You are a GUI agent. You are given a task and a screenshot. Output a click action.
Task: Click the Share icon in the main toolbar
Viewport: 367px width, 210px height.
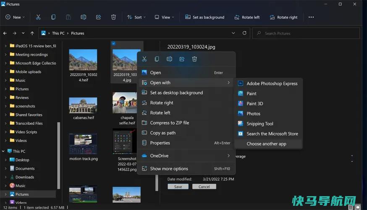tap(98, 17)
